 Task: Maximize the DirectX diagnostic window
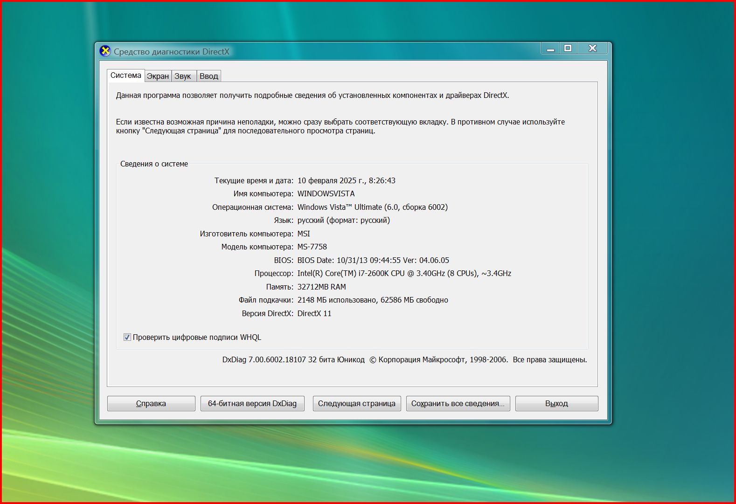(x=568, y=48)
